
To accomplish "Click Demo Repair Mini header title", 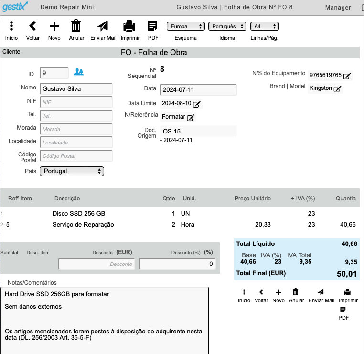I will 67,7.
